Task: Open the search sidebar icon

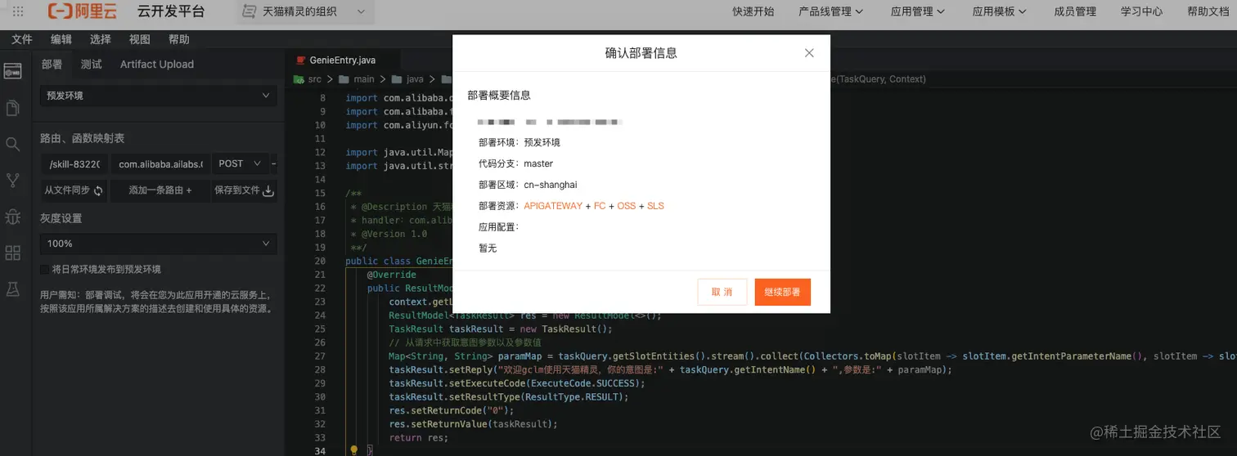Action: pos(12,144)
